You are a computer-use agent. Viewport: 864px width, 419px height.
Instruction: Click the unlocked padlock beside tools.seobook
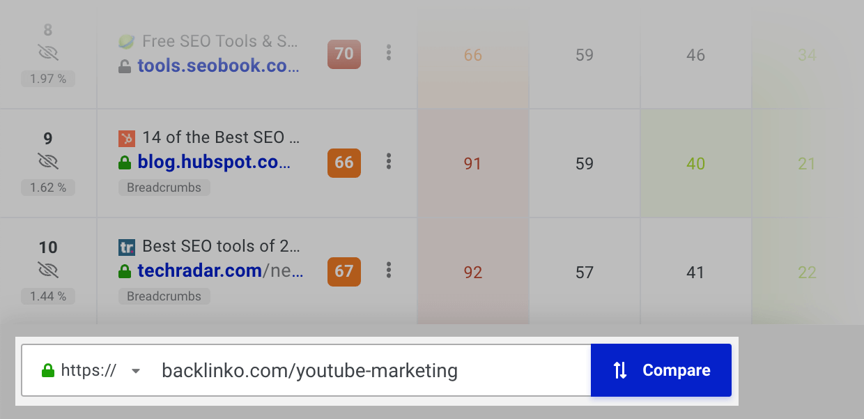click(125, 66)
